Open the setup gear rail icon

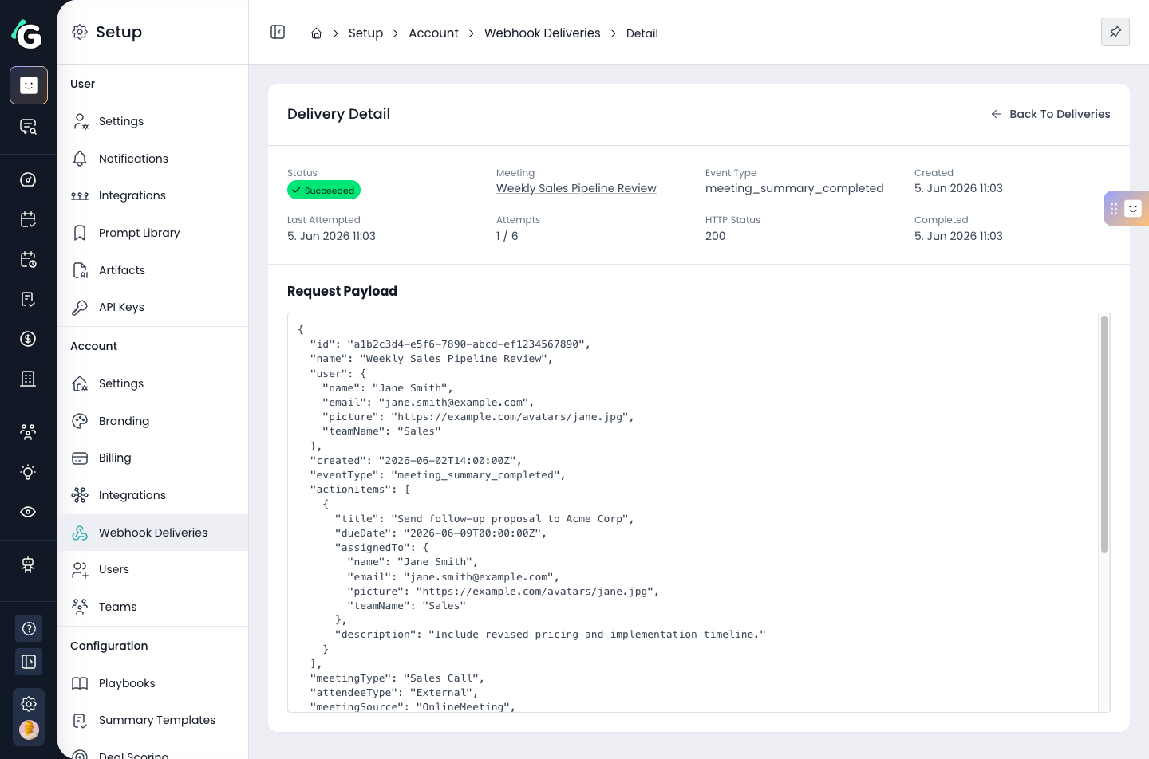[x=29, y=704]
